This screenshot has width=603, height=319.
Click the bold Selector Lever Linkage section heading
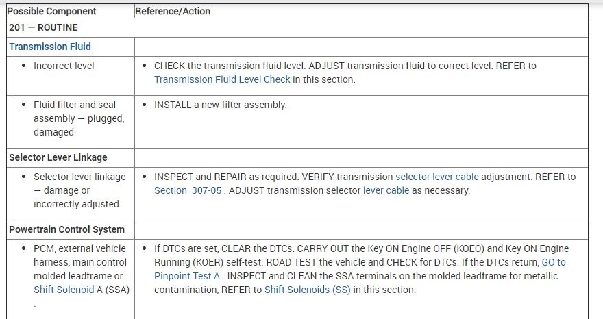(x=58, y=157)
